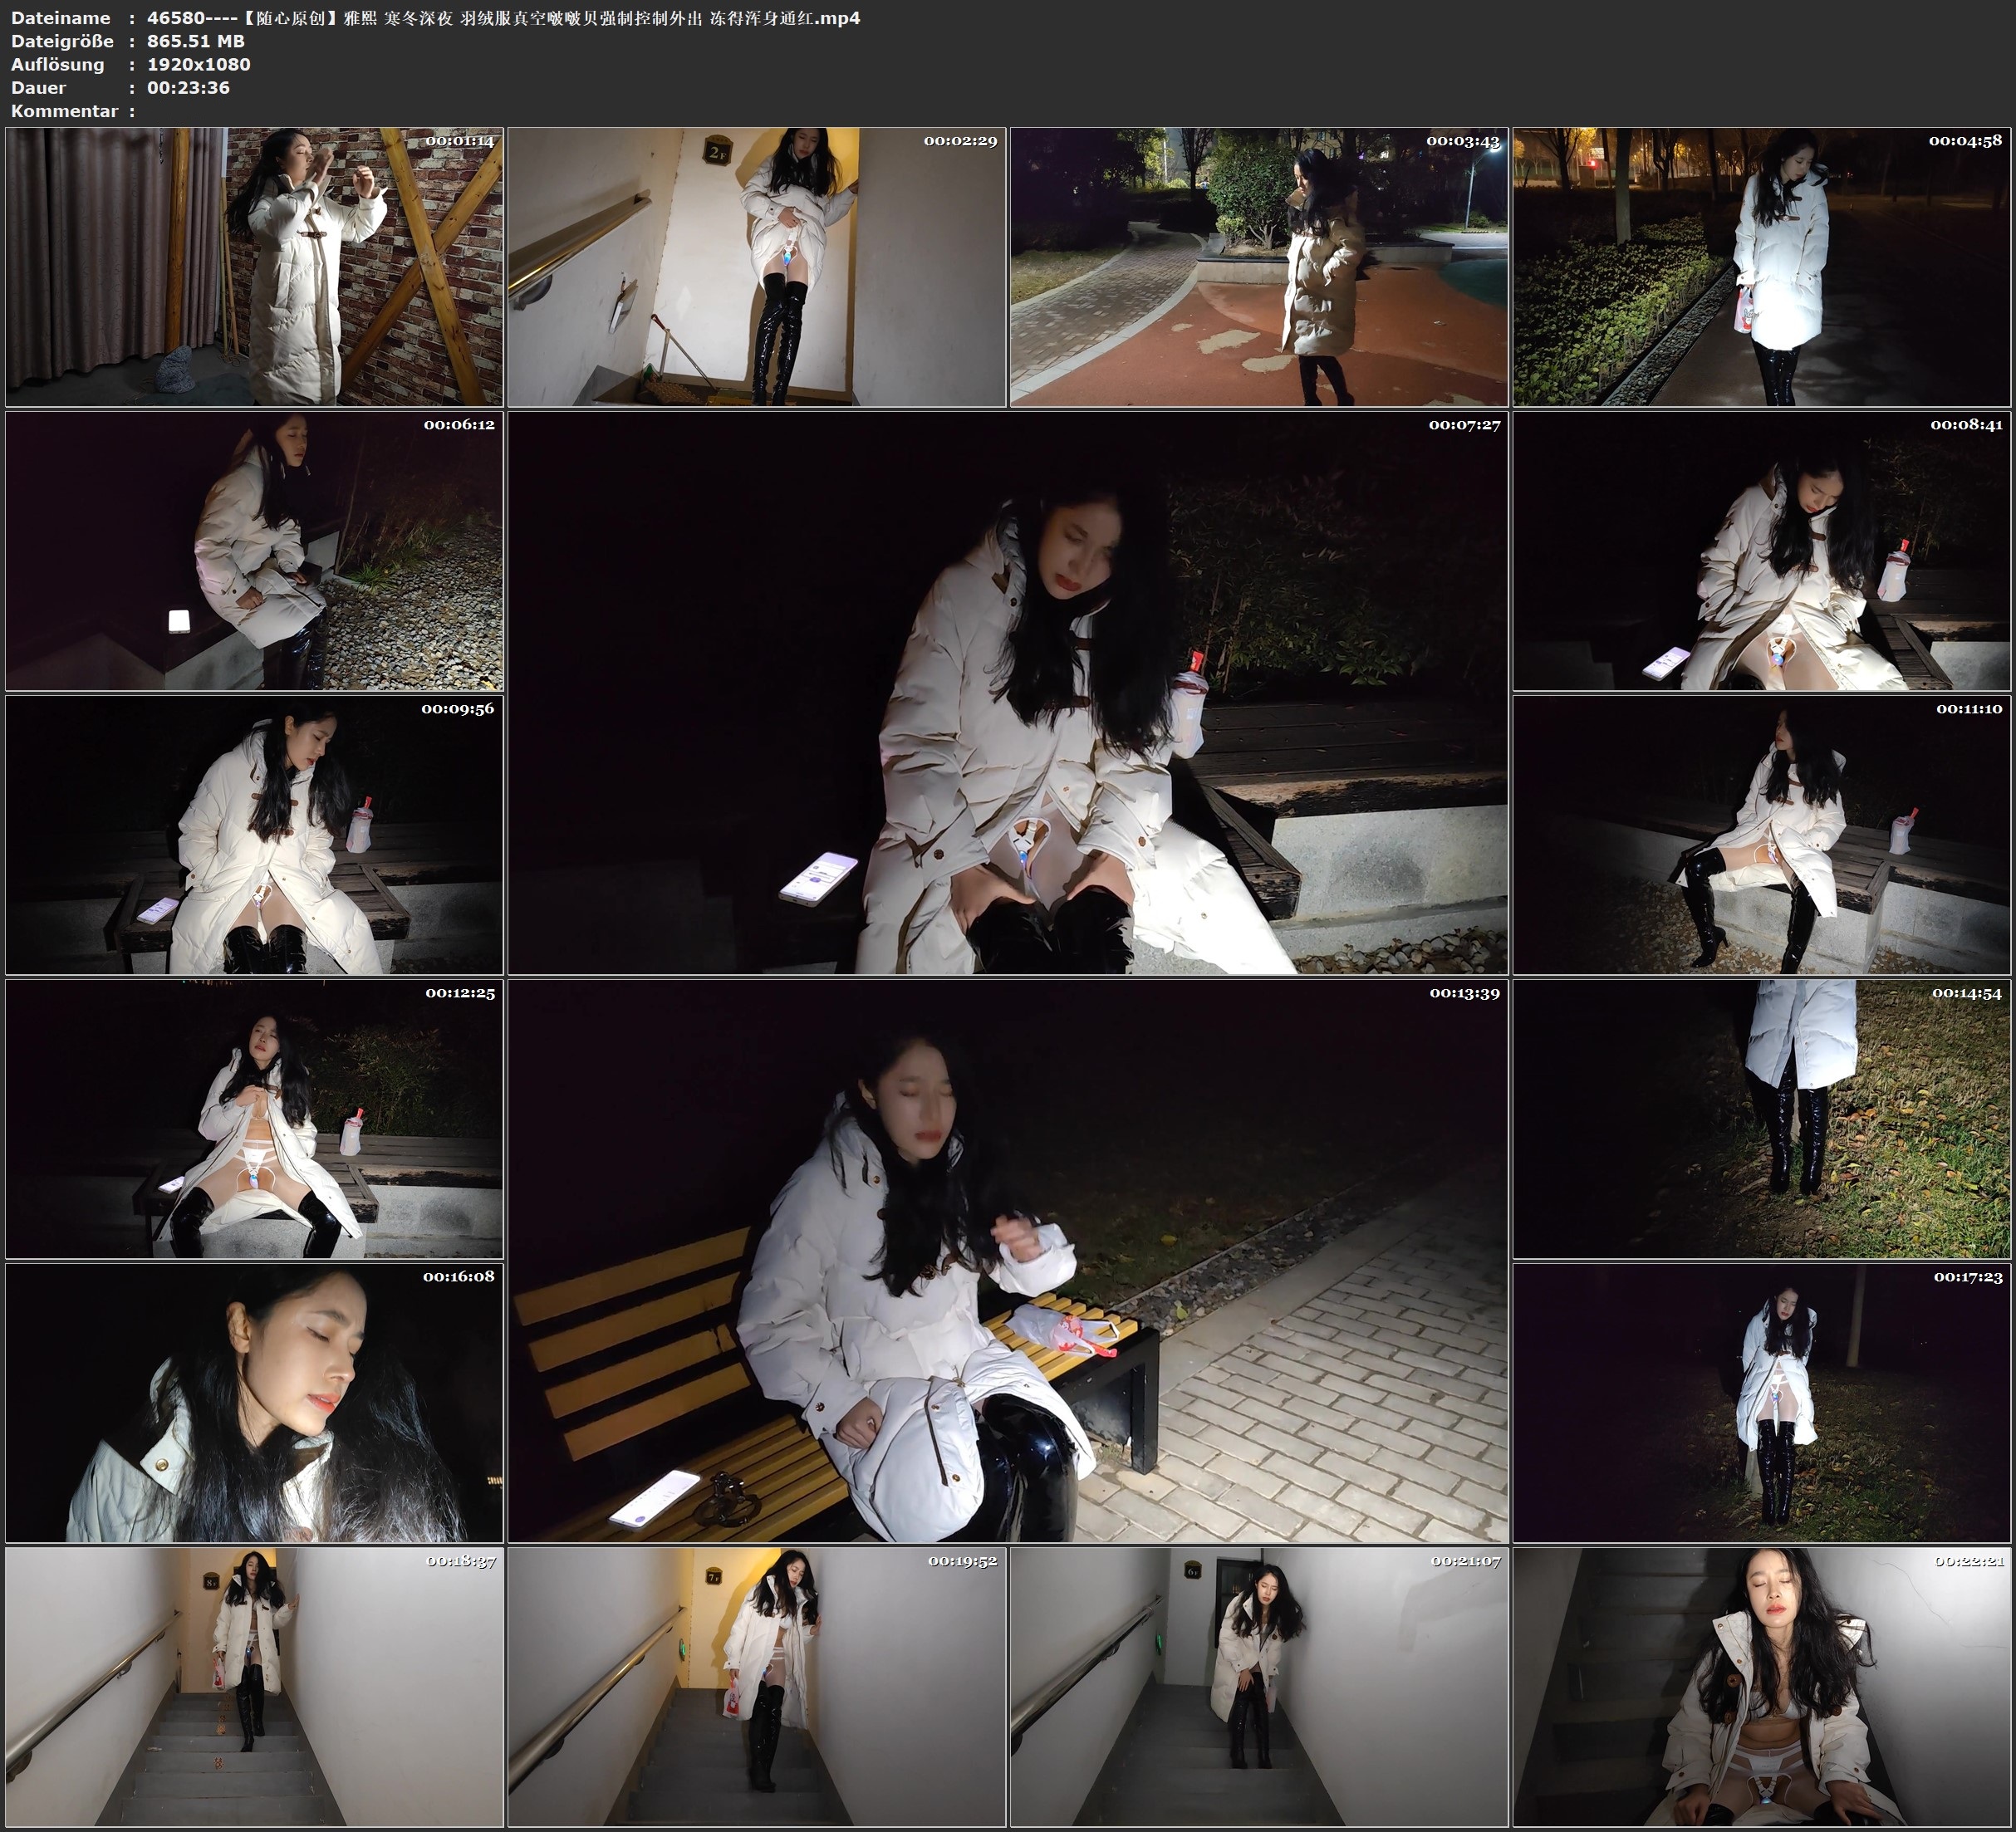Open the large frame at 00:07:27

(x=1008, y=693)
